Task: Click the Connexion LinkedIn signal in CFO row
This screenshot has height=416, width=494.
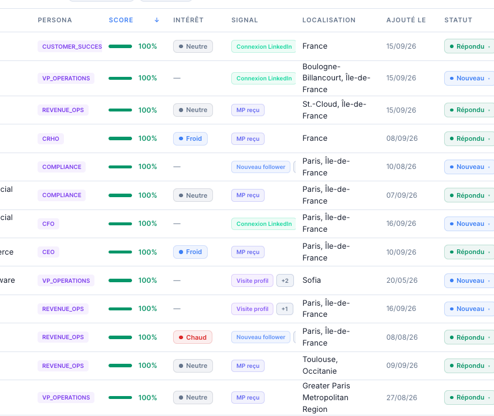Action: tap(263, 224)
